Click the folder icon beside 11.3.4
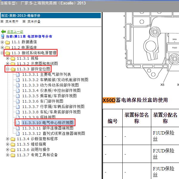Image resolution: width=179 pixels, height=179 pixels. point(13,139)
